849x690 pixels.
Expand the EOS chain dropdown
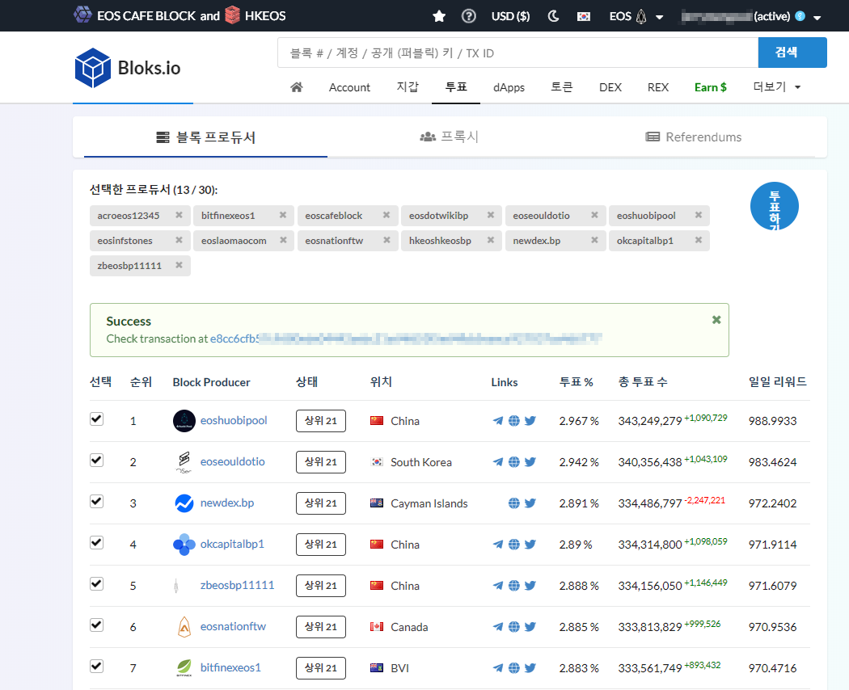636,16
